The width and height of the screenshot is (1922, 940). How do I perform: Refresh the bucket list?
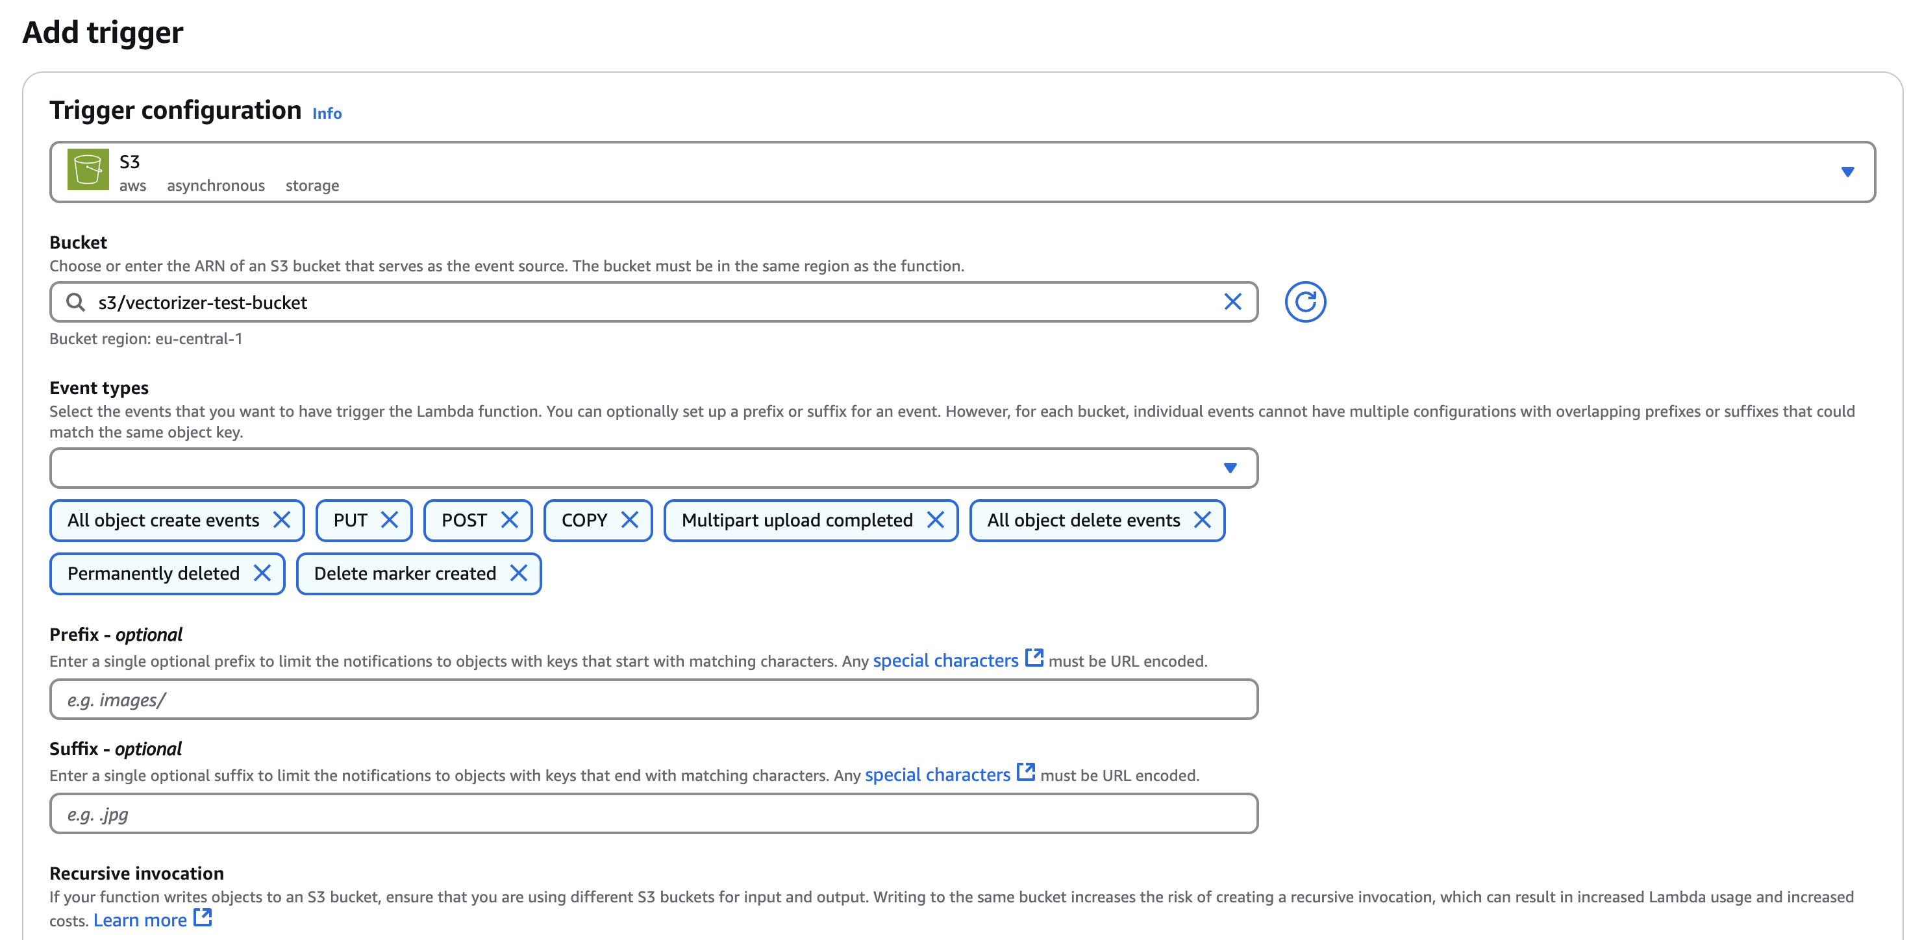tap(1305, 302)
